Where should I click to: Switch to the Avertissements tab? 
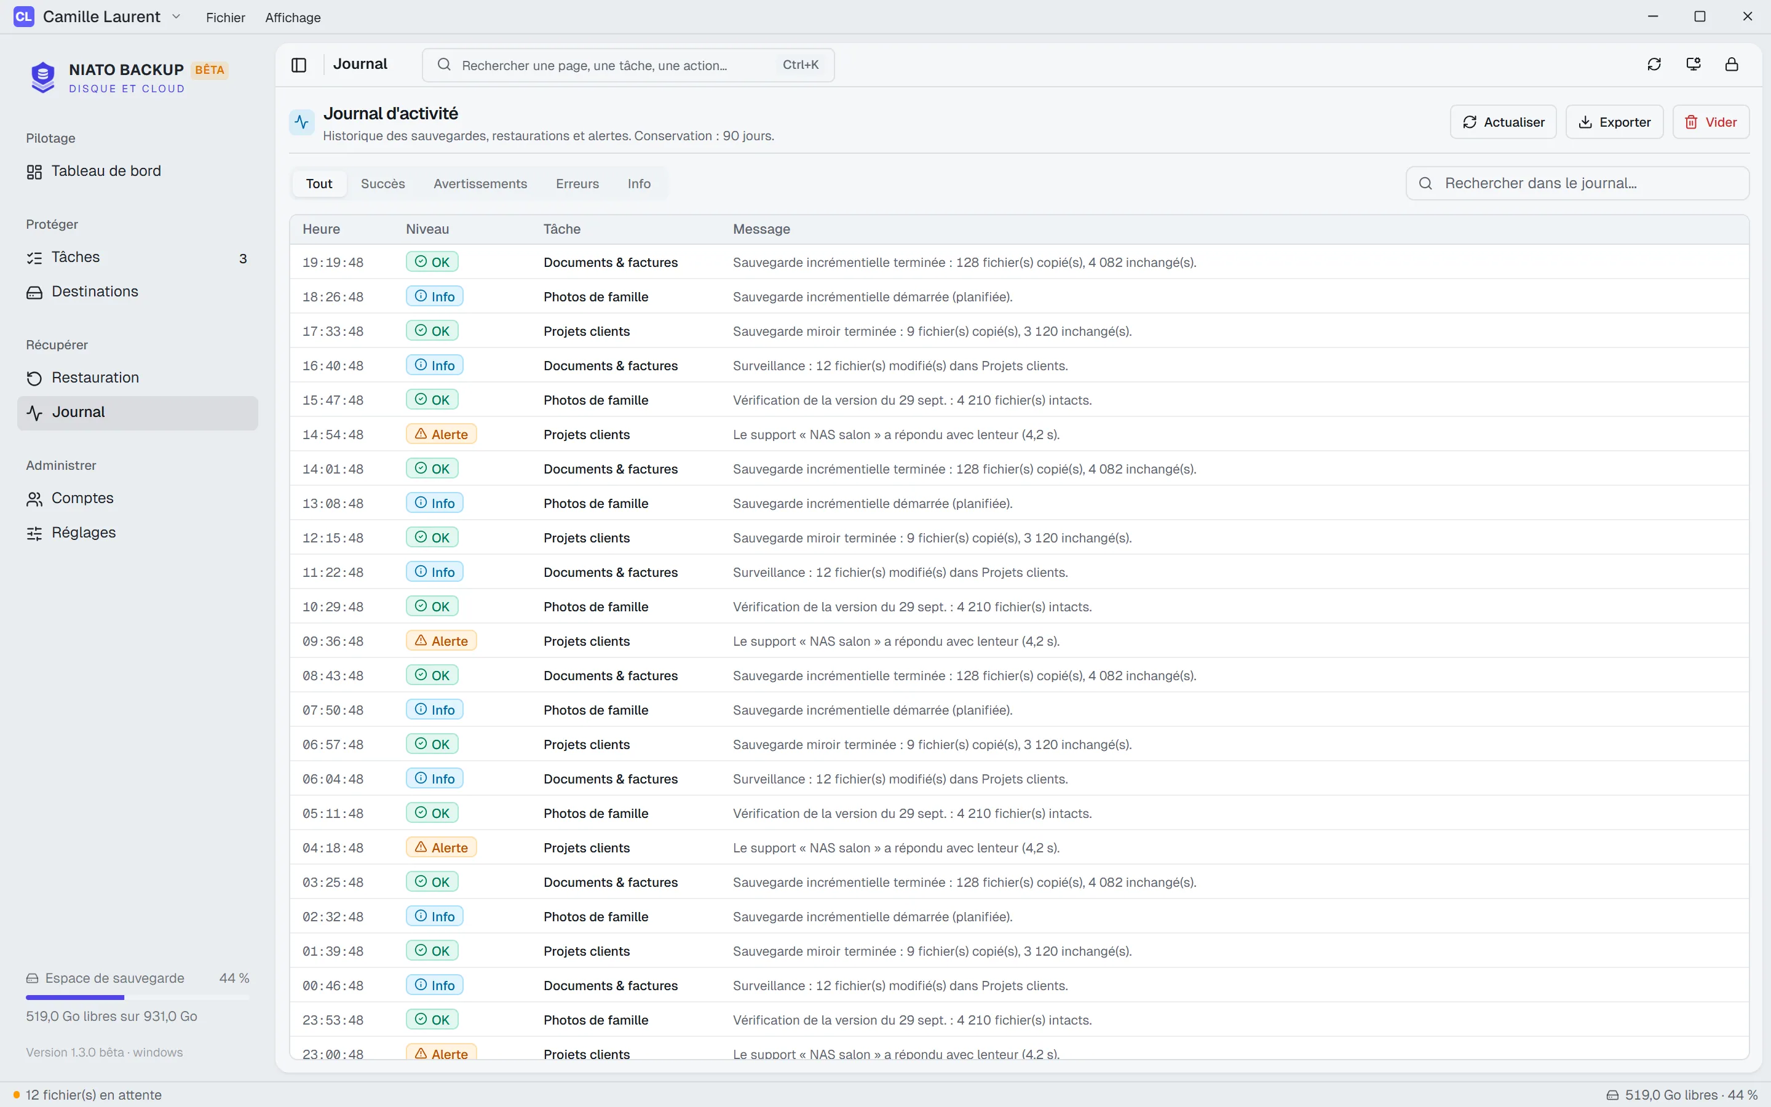point(480,184)
